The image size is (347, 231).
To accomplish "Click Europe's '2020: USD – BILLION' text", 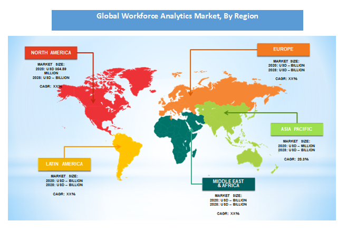I will coord(286,65).
